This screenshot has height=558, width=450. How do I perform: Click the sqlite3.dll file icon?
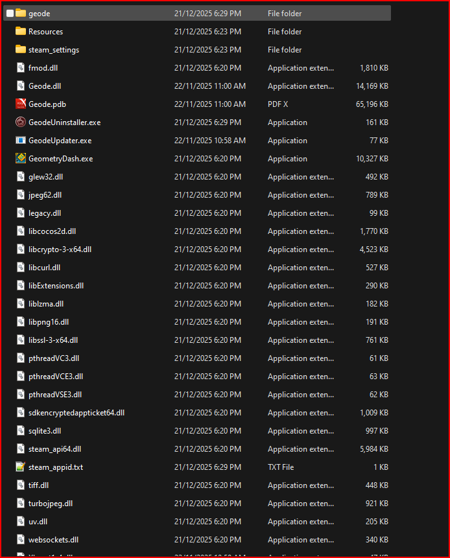(x=21, y=430)
